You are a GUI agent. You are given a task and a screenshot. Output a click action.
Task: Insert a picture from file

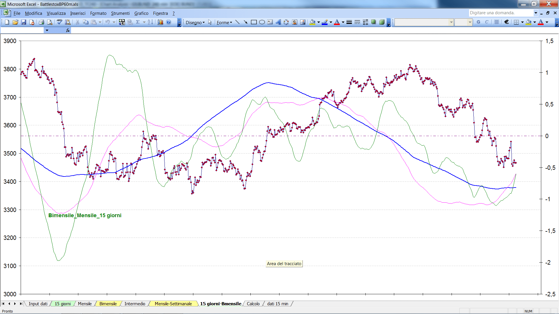point(303,22)
